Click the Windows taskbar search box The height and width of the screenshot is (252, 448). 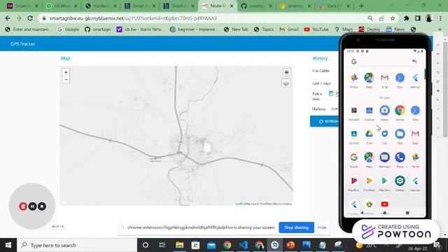(77, 245)
